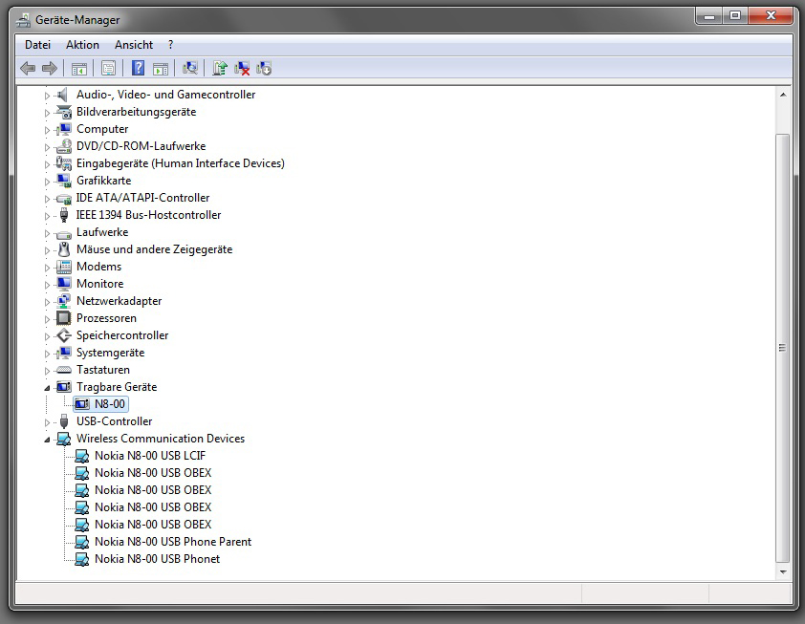This screenshot has width=805, height=624.
Task: Toggle the console tree show/hide toolbar icon
Action: point(79,68)
